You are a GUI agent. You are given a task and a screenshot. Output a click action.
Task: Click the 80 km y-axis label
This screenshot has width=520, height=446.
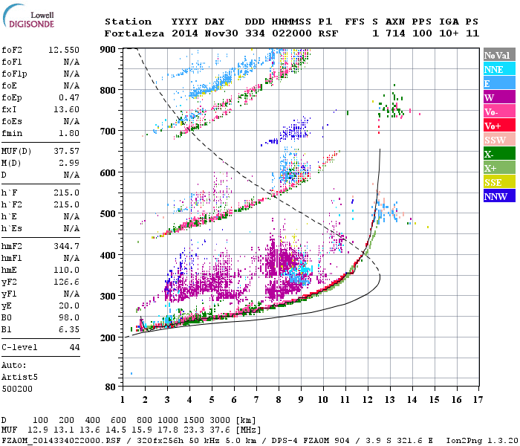point(111,387)
